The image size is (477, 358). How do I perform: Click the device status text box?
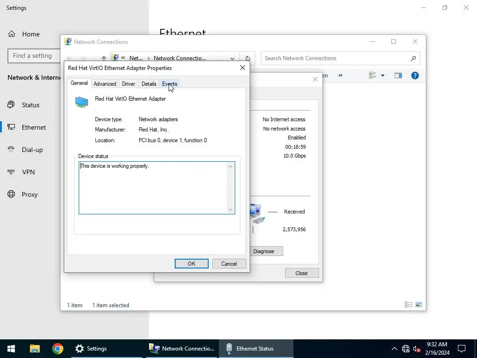pyautogui.click(x=157, y=188)
